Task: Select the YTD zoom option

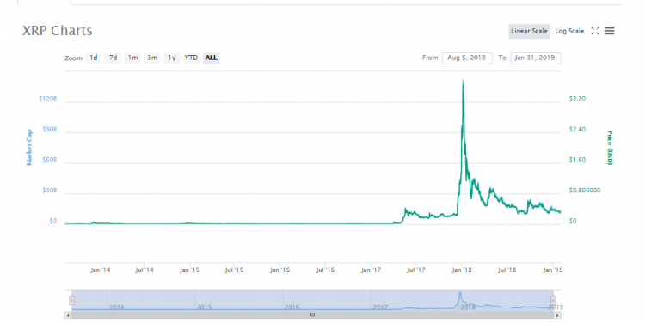Action: [x=191, y=58]
